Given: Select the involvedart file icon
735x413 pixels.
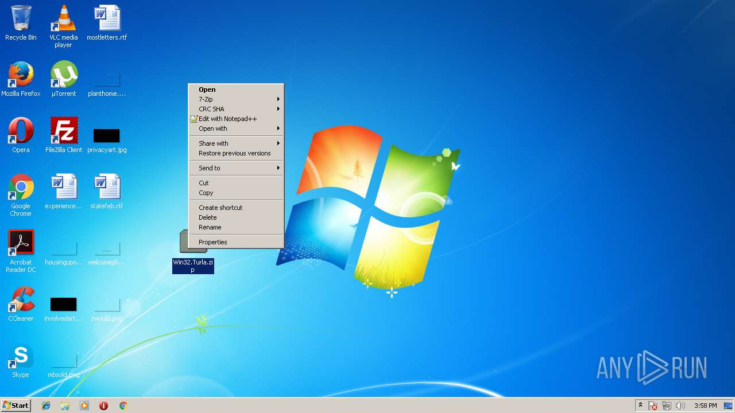Looking at the screenshot, I should (x=63, y=309).
